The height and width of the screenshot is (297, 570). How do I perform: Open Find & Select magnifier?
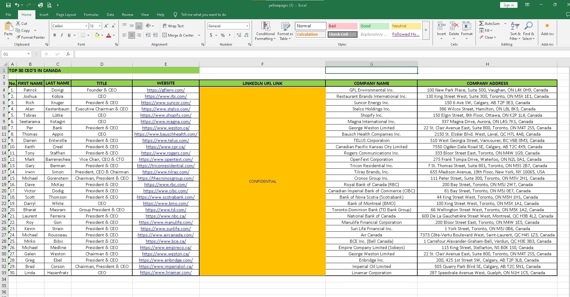[528, 31]
